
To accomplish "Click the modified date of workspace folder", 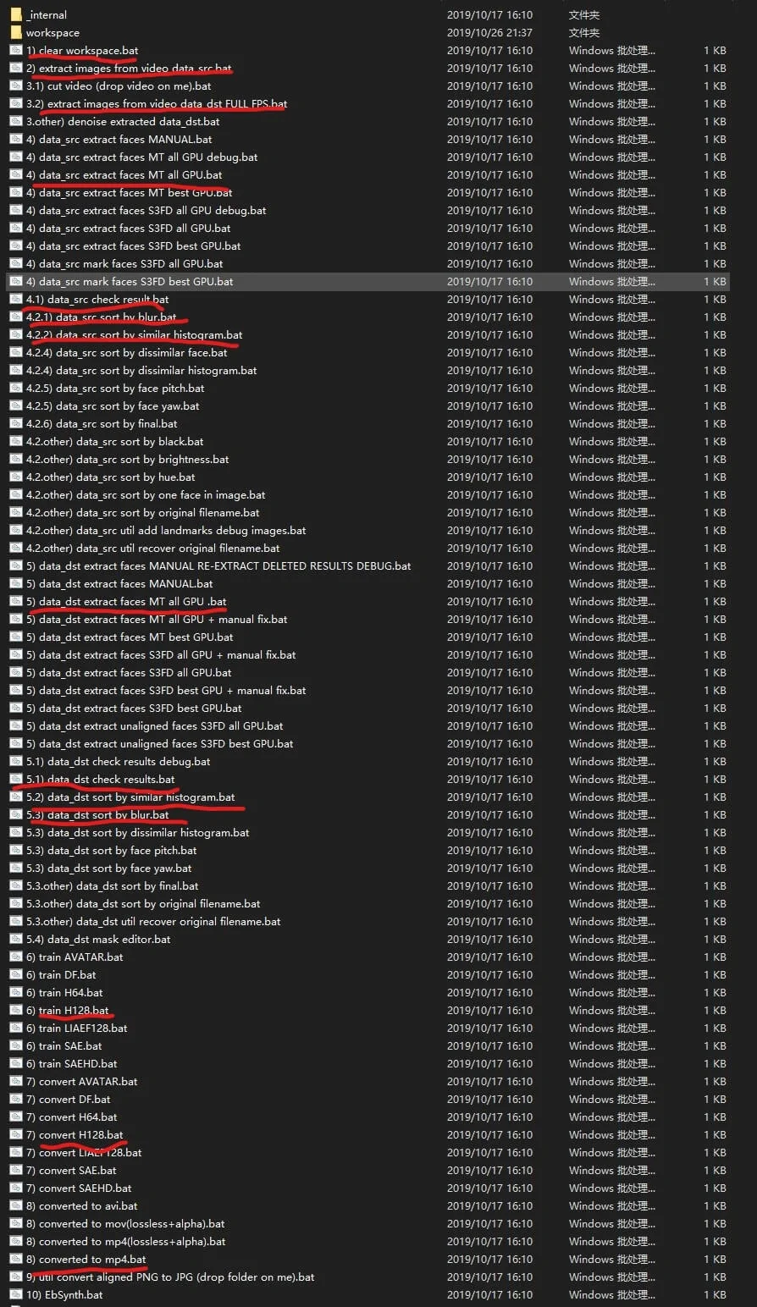I will click(489, 33).
